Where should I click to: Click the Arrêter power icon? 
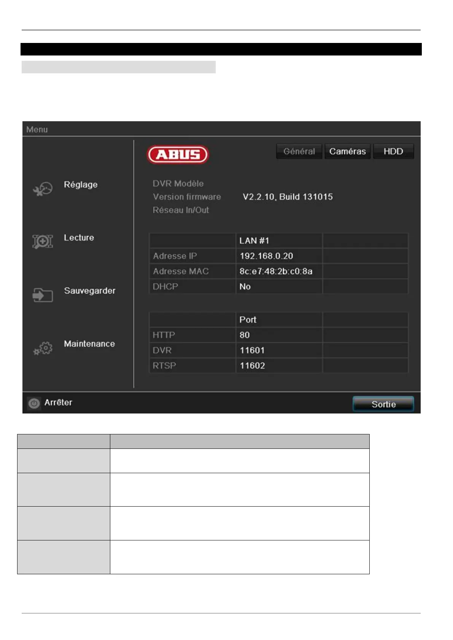tap(34, 403)
